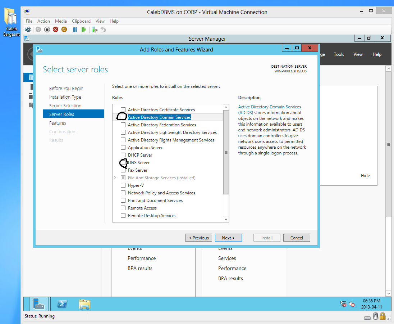
Task: Click the muted volume tray icon
Action: 352,304
